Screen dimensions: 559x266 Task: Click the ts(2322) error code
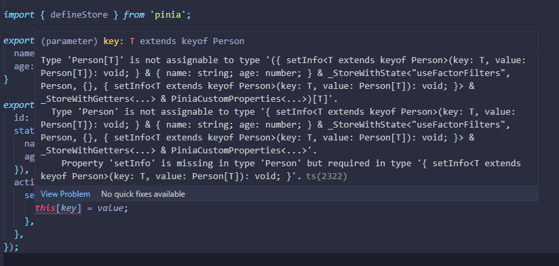[326, 176]
